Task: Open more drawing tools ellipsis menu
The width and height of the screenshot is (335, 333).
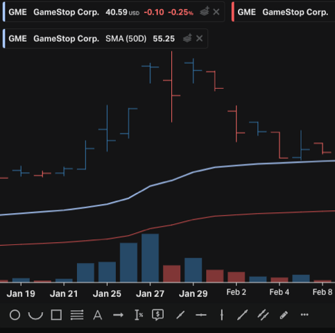Action: (304, 315)
